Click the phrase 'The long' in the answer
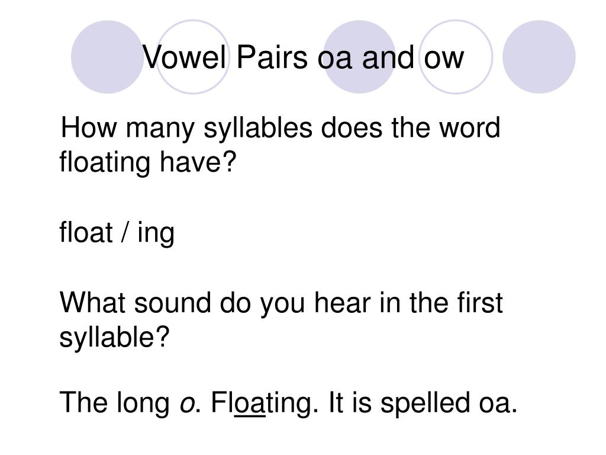 tap(114, 404)
